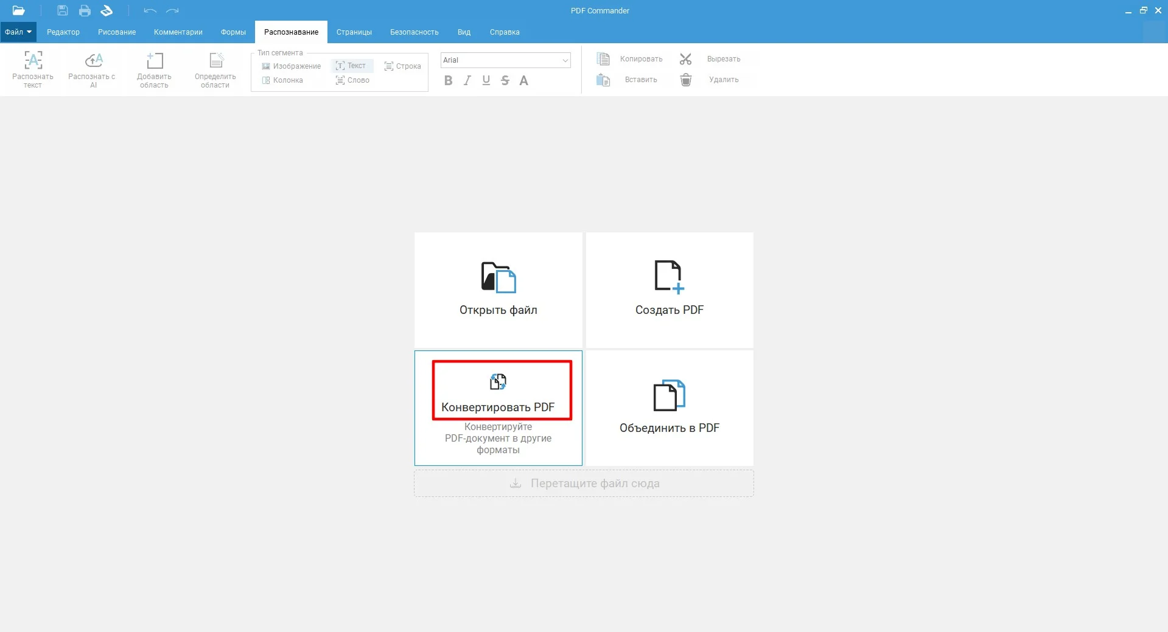Click the Создать PDF tile
This screenshot has width=1168, height=632.
pos(669,290)
